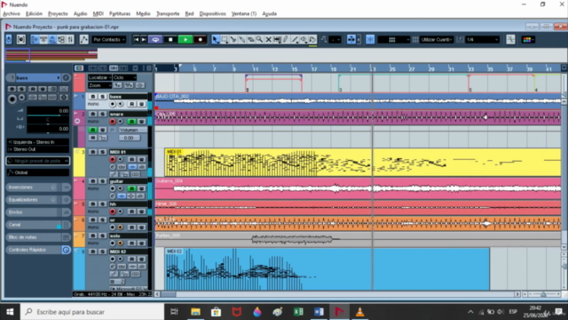Screen dimensions: 568x320
Task: Open the Por Contacto automation mode dropdown
Action: coord(108,39)
